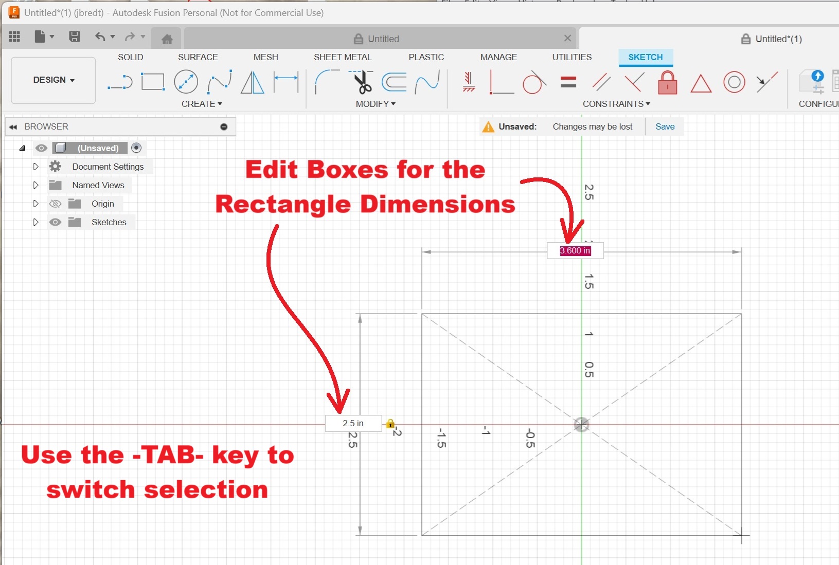839x565 pixels.
Task: Toggle visibility of the Origin folder
Action: click(55, 204)
